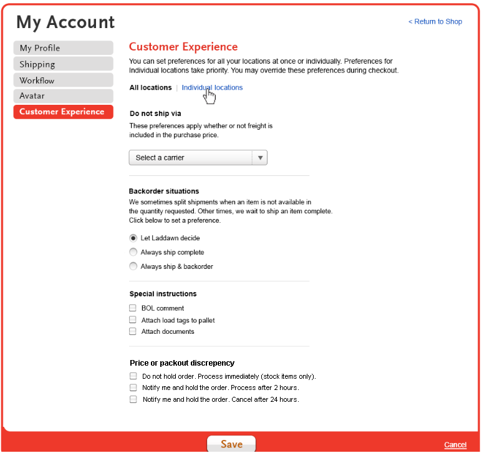Screen dimensions: 482x453
Task: Switch to Individual locations view
Action: click(x=212, y=87)
